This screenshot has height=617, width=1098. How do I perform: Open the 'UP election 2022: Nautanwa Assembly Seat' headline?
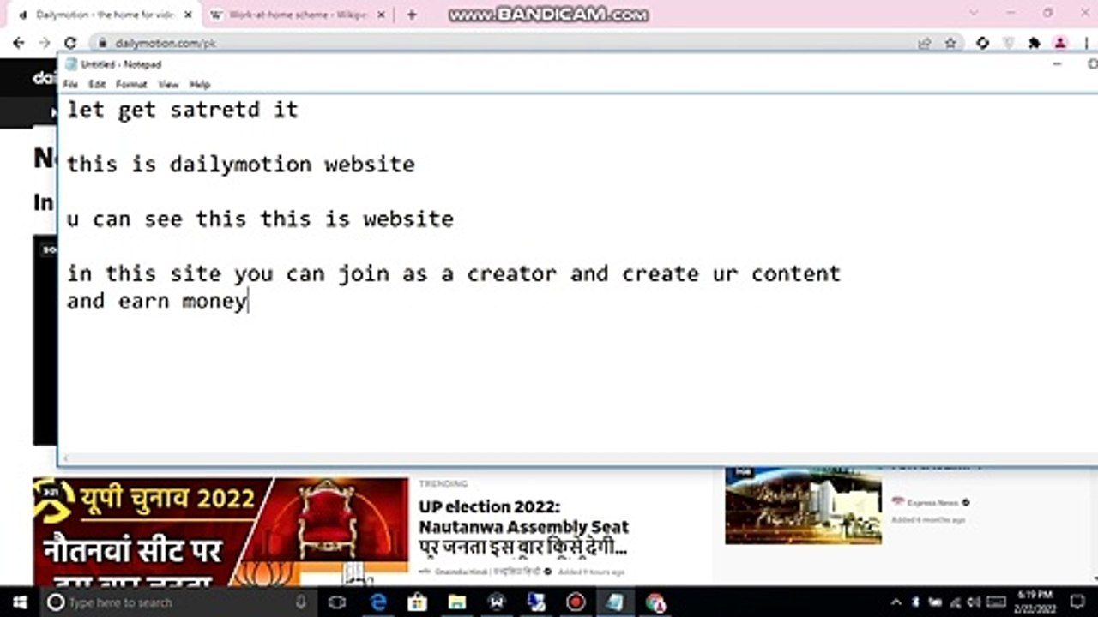(x=523, y=527)
